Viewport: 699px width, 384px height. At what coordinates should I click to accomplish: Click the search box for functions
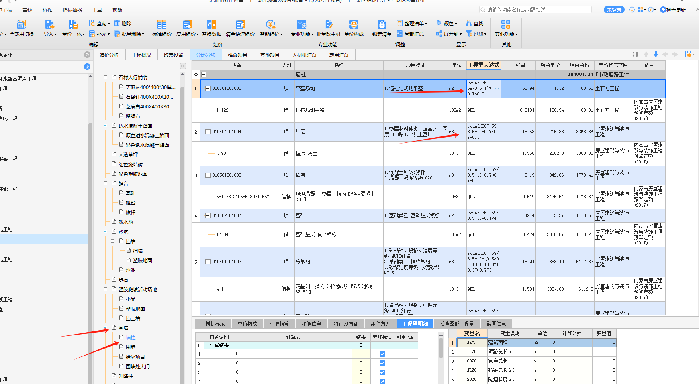[x=535, y=10]
